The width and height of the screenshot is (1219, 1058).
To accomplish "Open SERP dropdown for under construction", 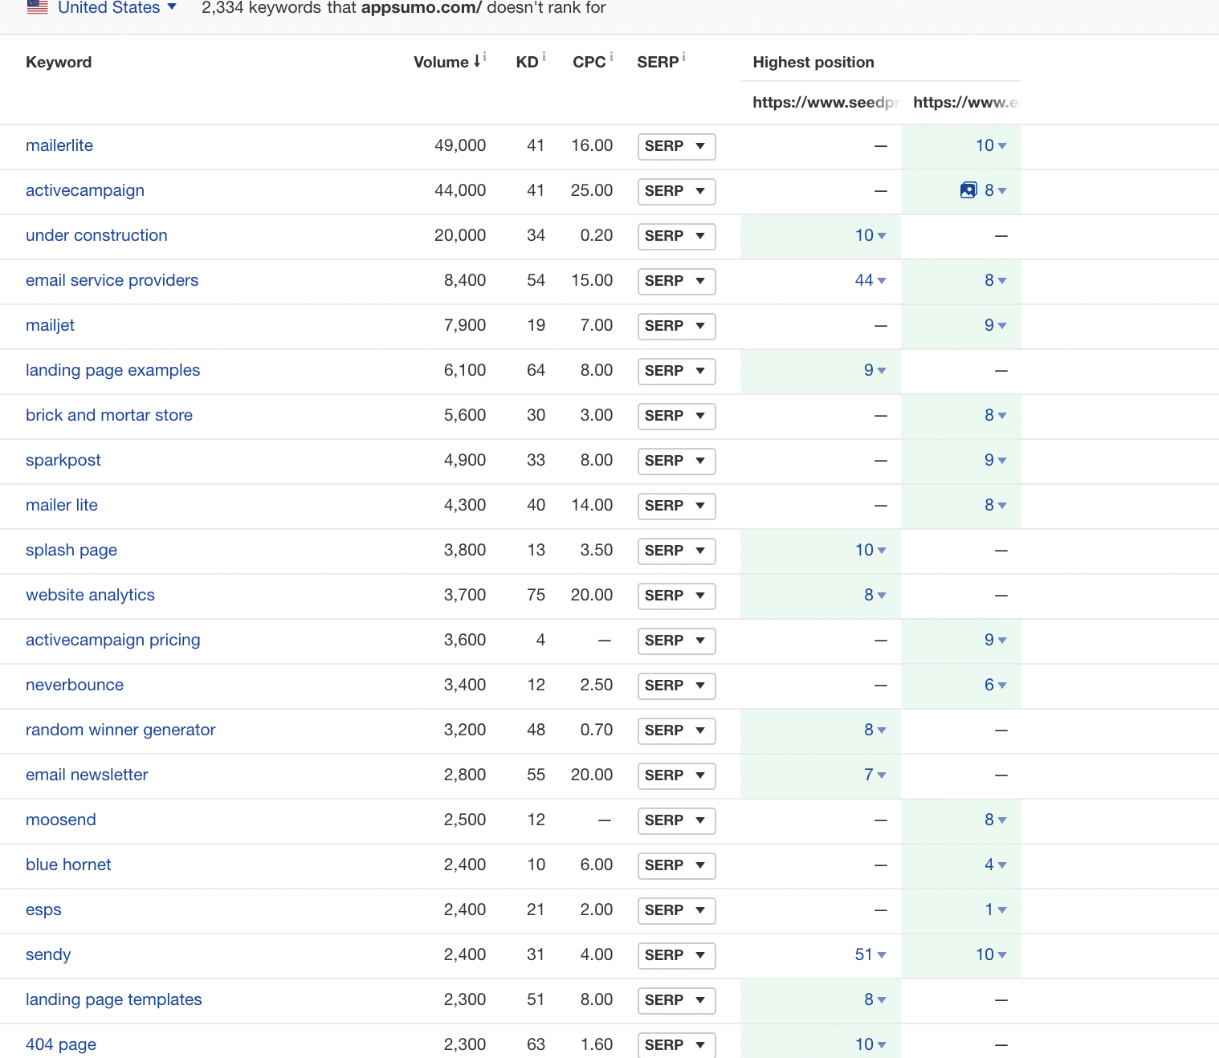I will coord(676,236).
